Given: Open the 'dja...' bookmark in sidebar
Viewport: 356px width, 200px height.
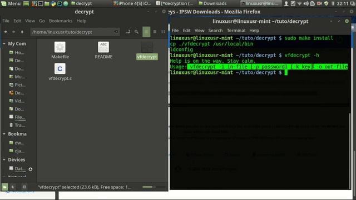Looking at the screenshot, I should tap(17, 151).
